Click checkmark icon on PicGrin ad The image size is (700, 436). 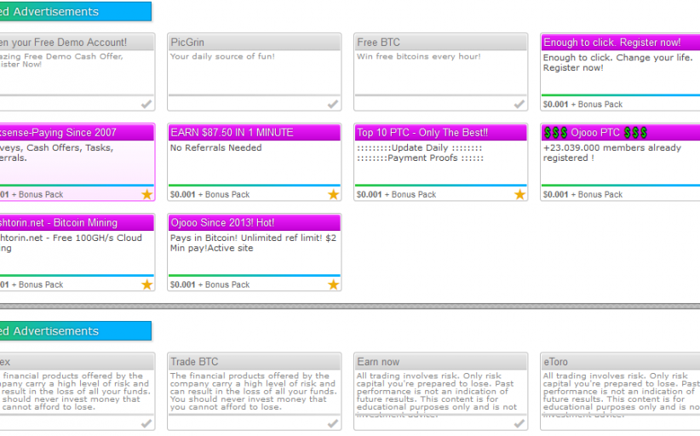coord(333,104)
